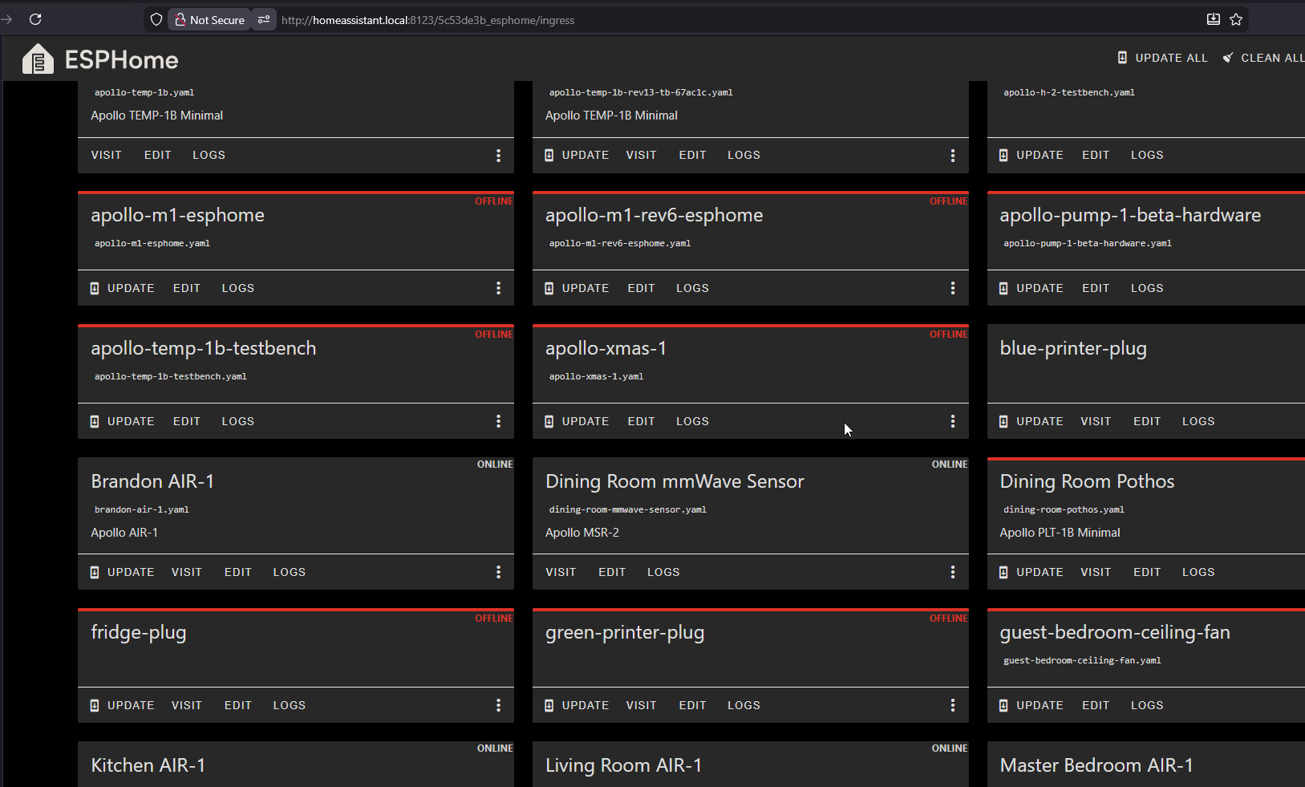This screenshot has width=1305, height=787.
Task: Click the install/download page icon in address bar
Action: coord(1214,19)
